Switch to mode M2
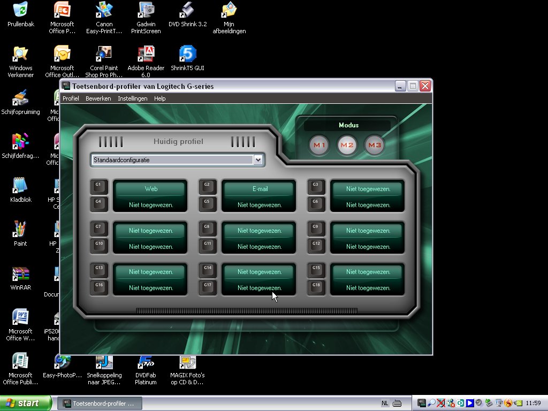548x411 pixels. point(347,145)
